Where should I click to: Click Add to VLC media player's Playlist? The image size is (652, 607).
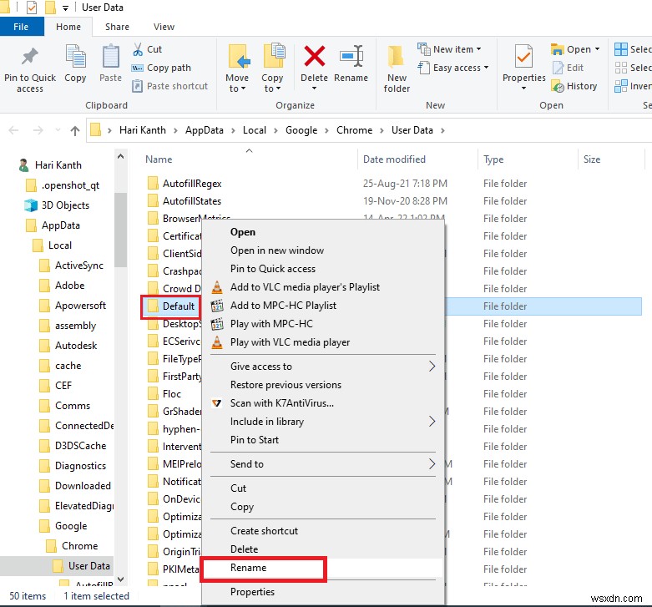305,287
